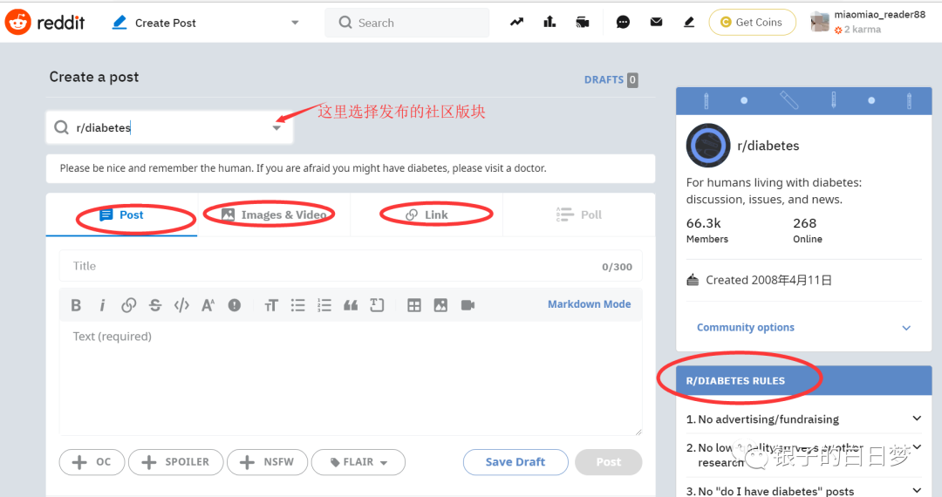Click in the Text (required) body area
942x497 pixels.
click(351, 378)
